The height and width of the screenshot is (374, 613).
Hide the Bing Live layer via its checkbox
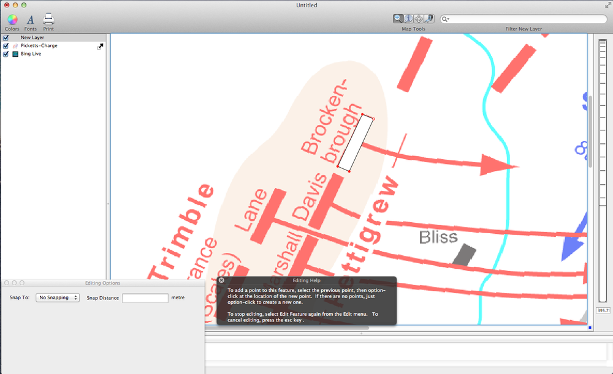6,54
